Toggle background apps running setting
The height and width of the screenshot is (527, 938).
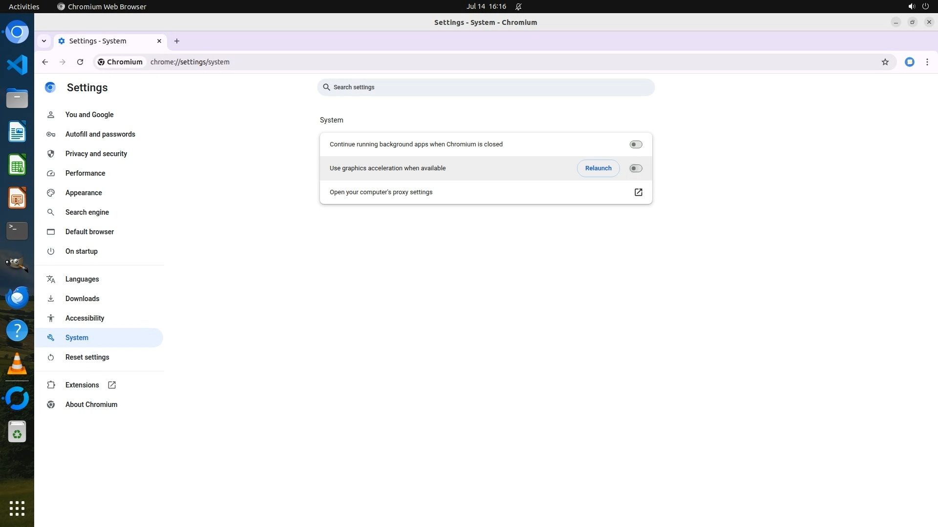point(636,144)
